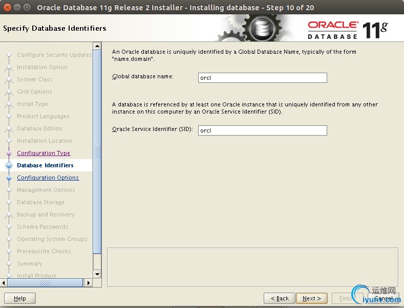Click the Summary step
This screenshot has width=404, height=308.
pyautogui.click(x=30, y=263)
